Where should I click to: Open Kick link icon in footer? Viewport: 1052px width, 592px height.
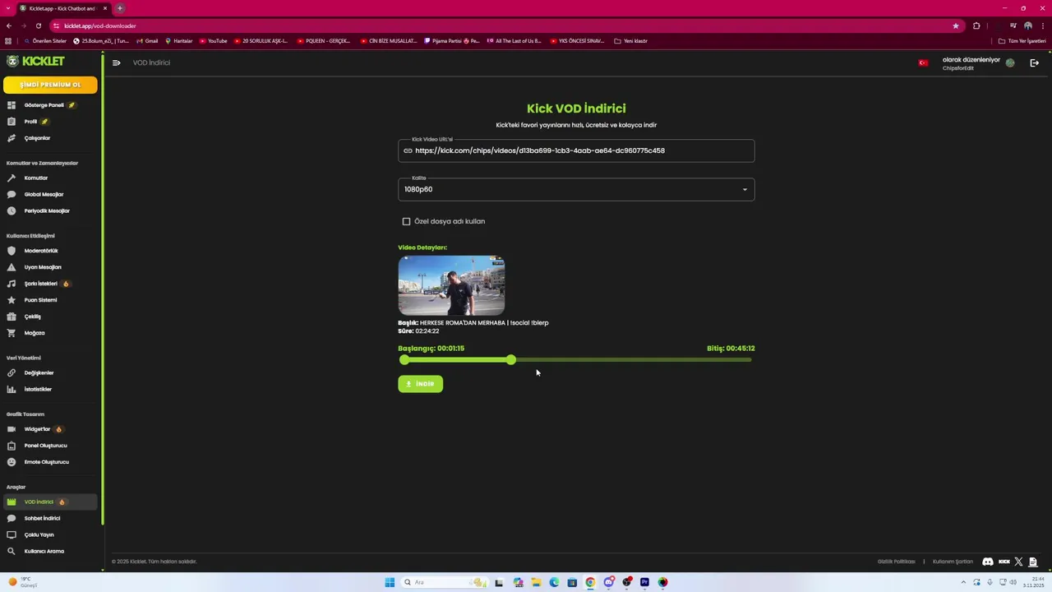pos(1004,562)
